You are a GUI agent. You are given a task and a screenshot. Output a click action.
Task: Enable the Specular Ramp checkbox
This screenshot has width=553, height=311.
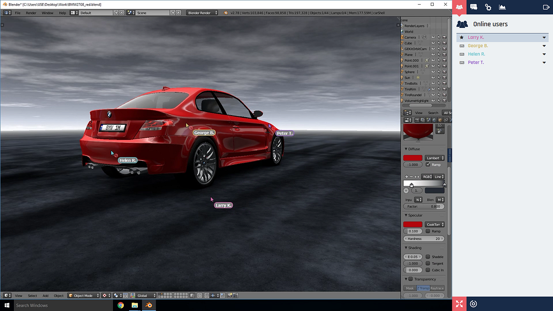[x=428, y=231]
